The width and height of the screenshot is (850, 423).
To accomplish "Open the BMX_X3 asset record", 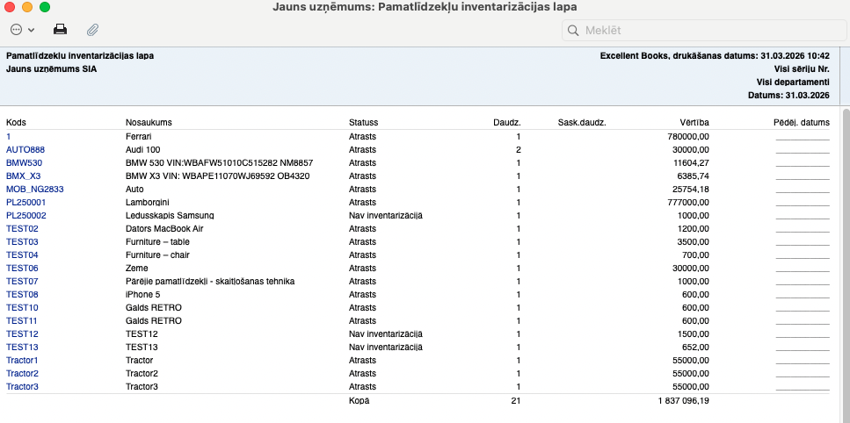I will pyautogui.click(x=23, y=176).
